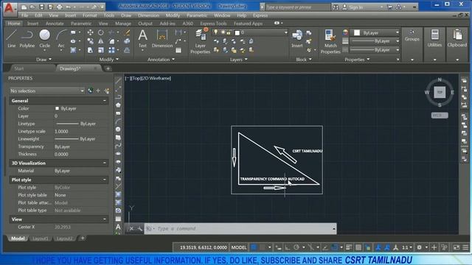Activate Match Properties tool
Viewport: 472px width, 265px height.
point(330,41)
